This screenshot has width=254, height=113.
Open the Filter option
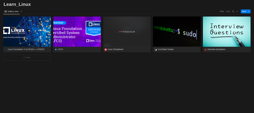pyautogui.click(x=222, y=11)
